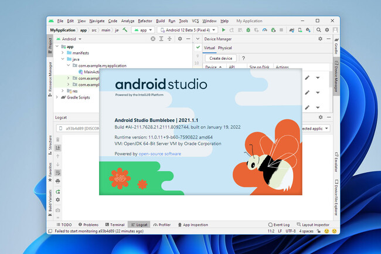Click the Make Project hammer icon
The image size is (381, 254).
click(125, 29)
